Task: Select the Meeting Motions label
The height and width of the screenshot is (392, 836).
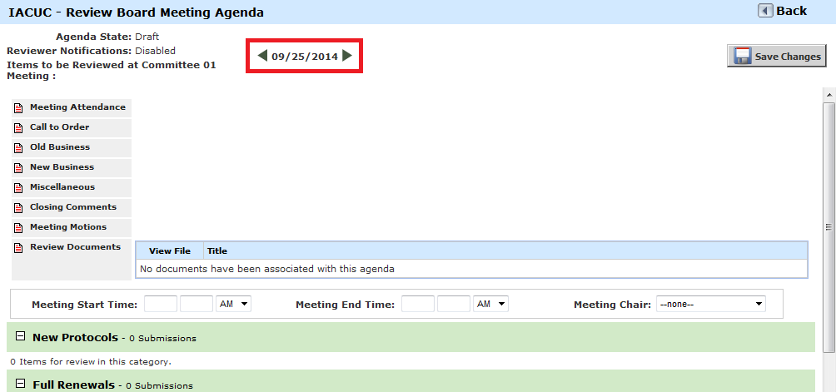Action: [x=68, y=227]
